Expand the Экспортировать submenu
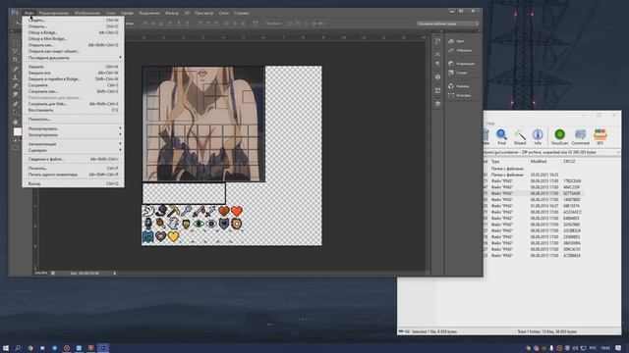Screen dimensions: 629x353 (73, 135)
